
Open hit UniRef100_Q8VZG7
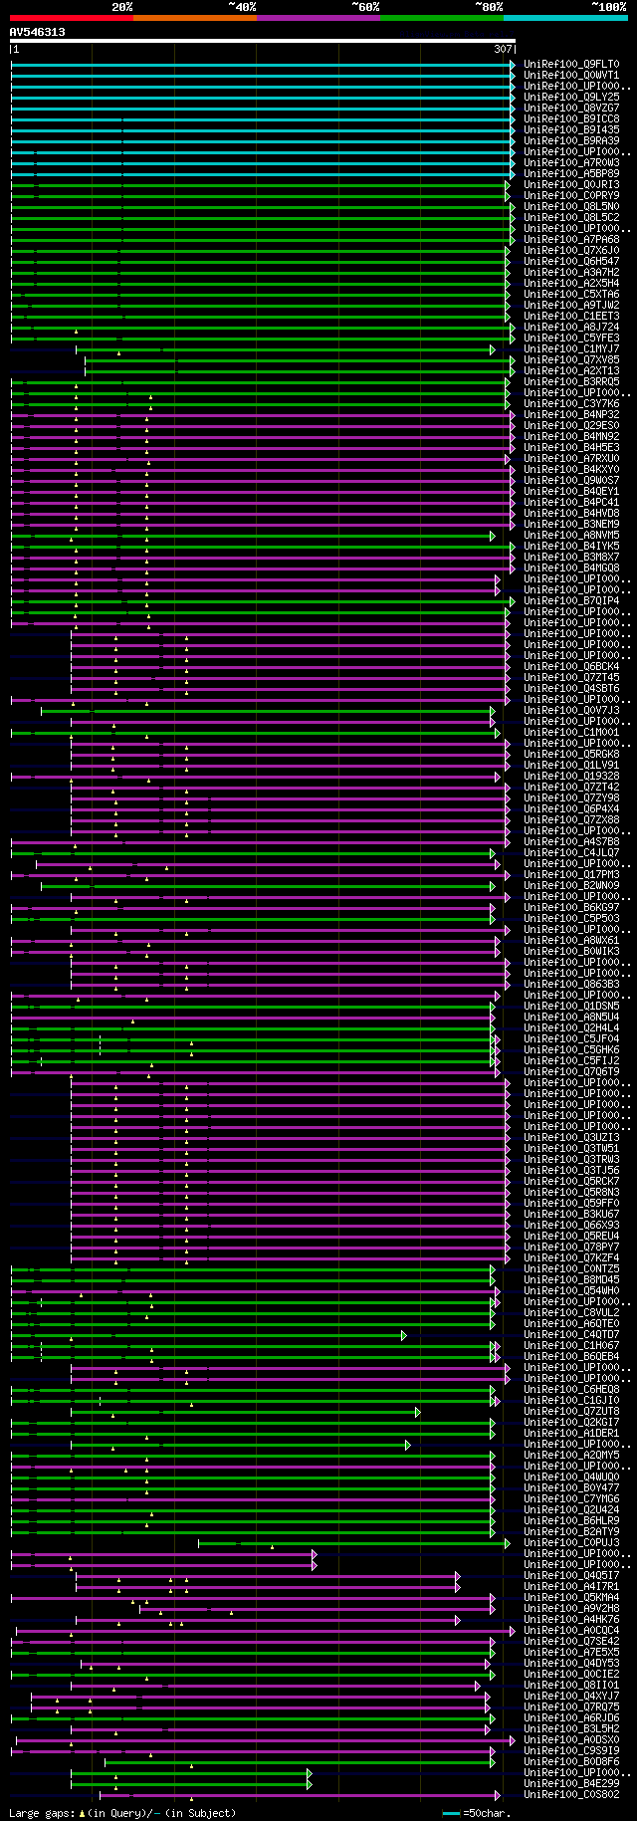click(x=571, y=109)
